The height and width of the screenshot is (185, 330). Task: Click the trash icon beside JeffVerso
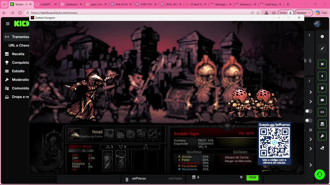127,179
